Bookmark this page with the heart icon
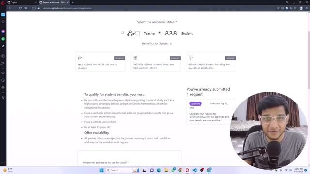310x174 pixels. (295, 8)
